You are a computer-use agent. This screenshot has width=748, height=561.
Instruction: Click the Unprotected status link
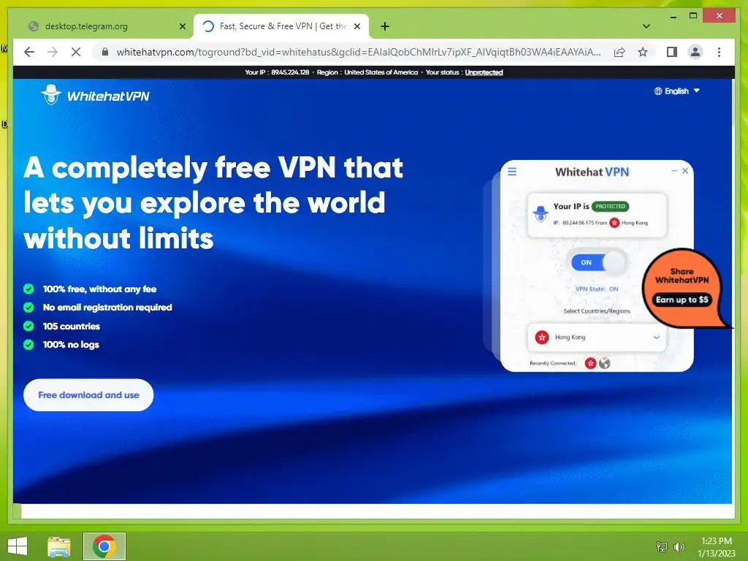click(484, 72)
